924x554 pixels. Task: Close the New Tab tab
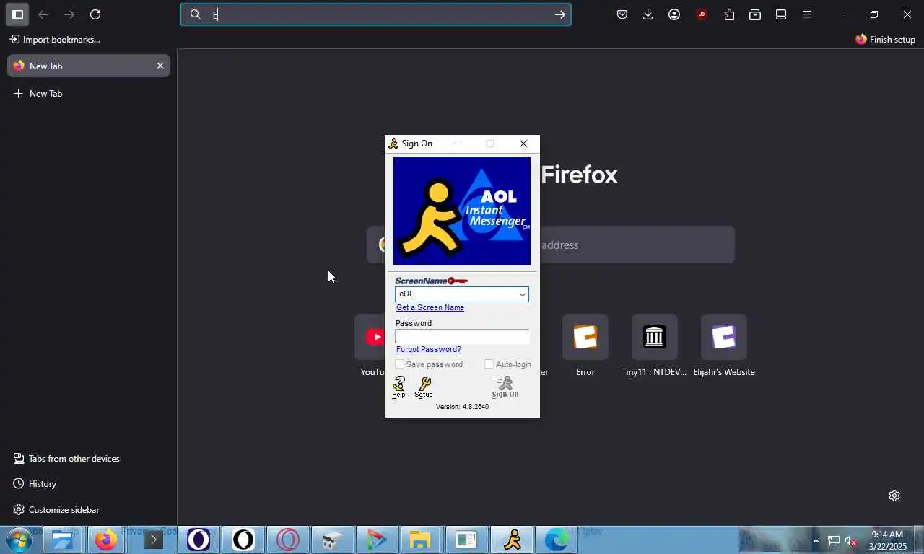click(160, 66)
